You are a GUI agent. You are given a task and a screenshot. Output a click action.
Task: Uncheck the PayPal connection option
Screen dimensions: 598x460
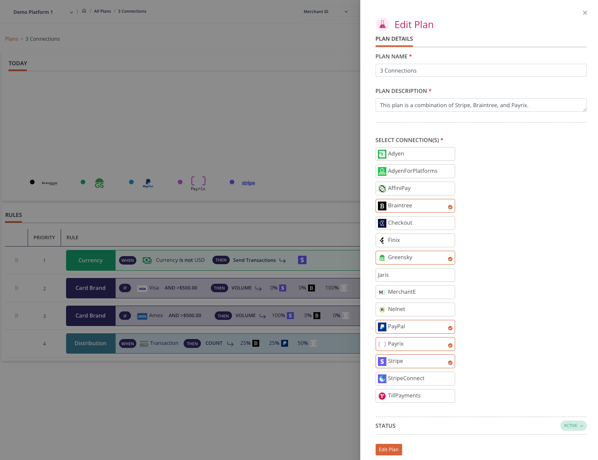pyautogui.click(x=415, y=327)
